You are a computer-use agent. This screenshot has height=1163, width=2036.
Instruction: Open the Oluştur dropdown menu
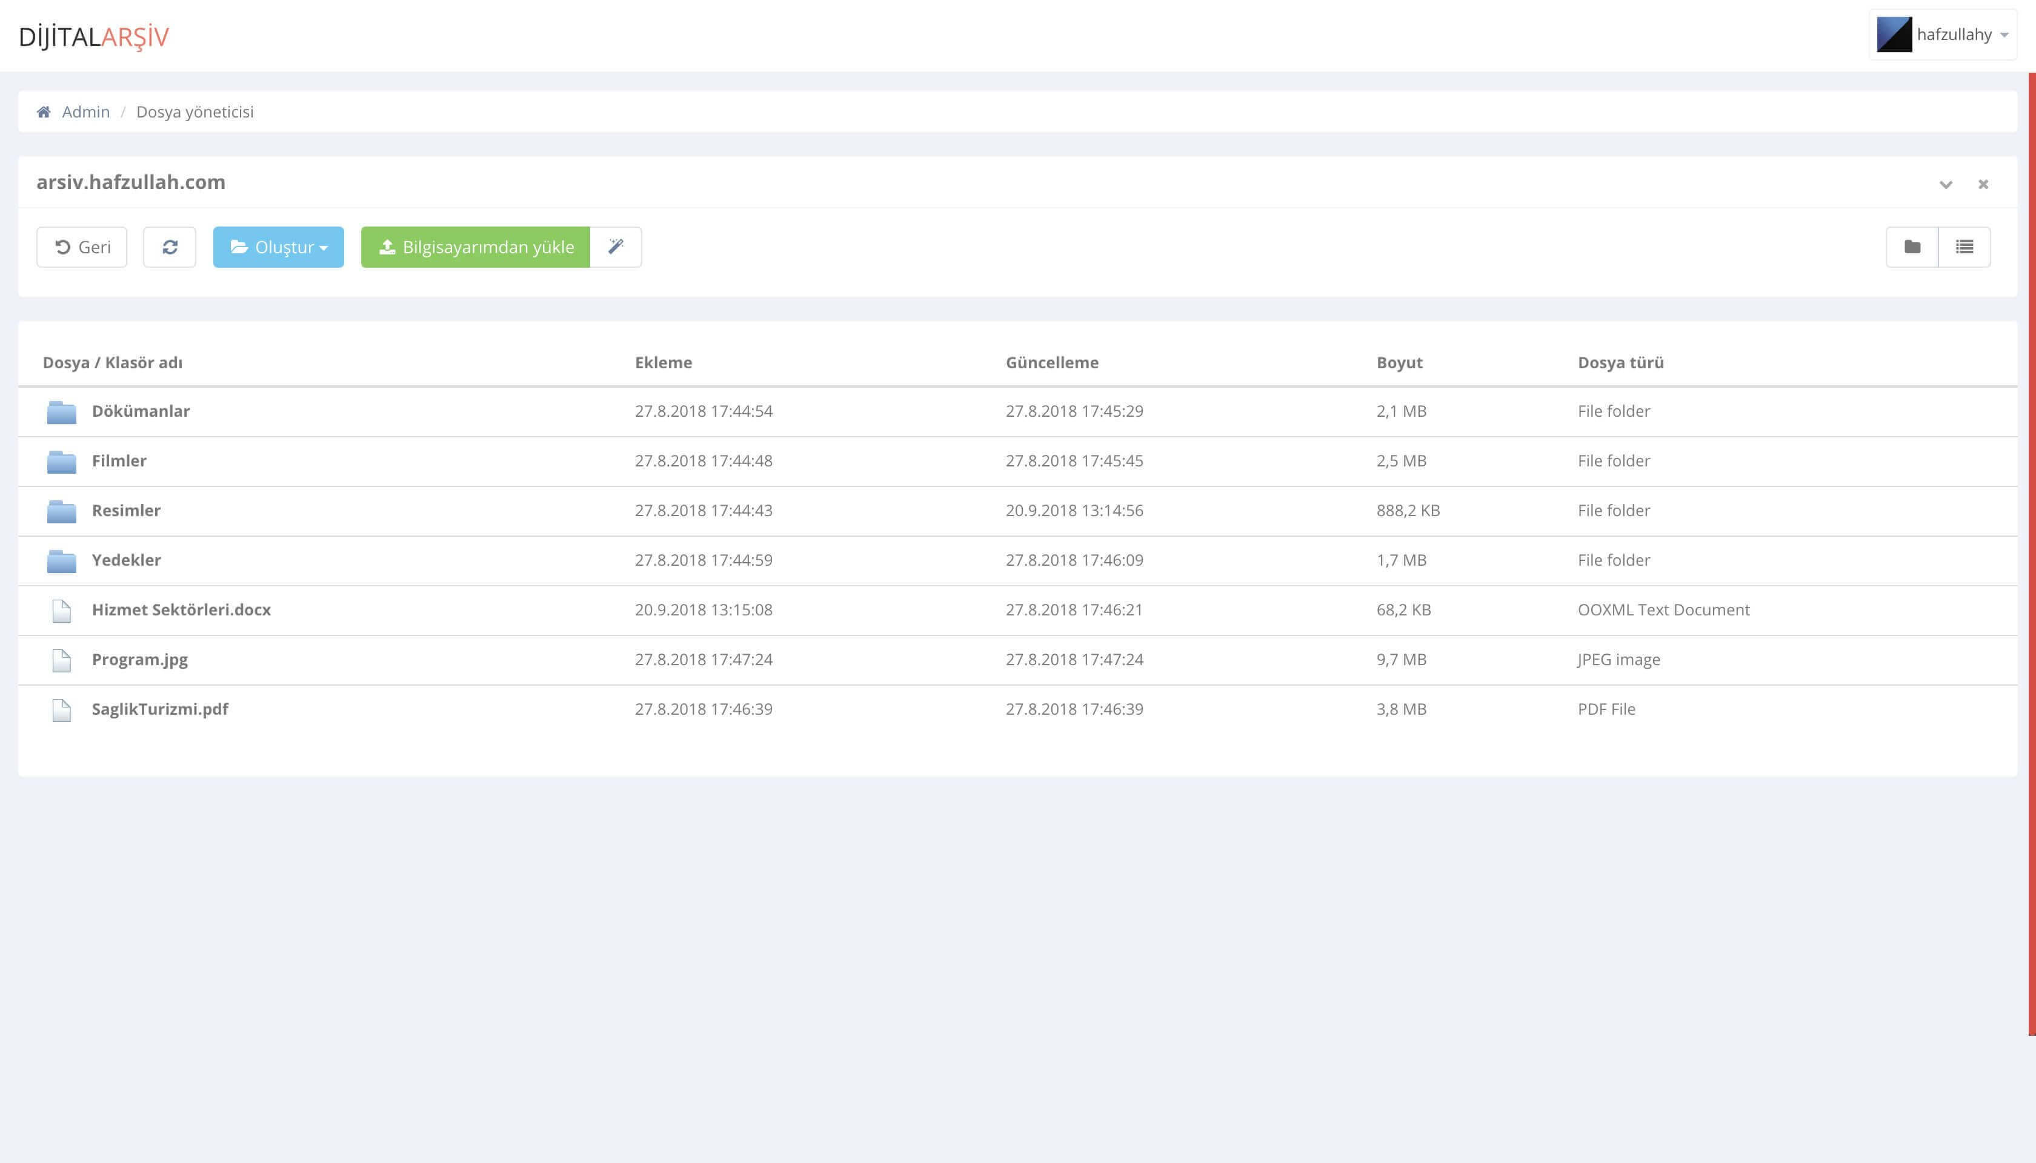tap(278, 247)
